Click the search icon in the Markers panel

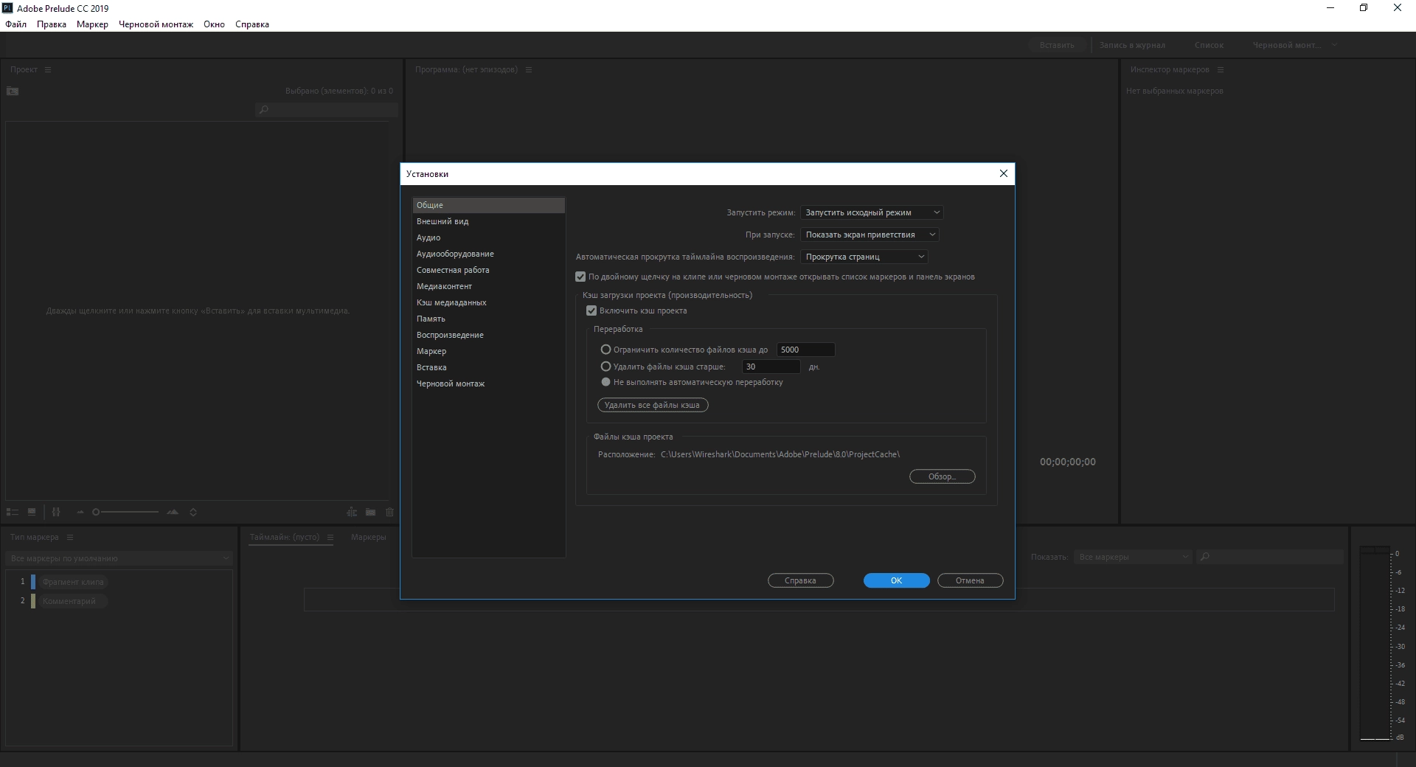(1204, 557)
